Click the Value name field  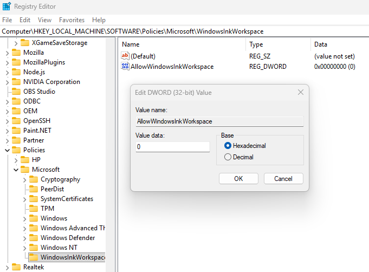click(x=219, y=121)
